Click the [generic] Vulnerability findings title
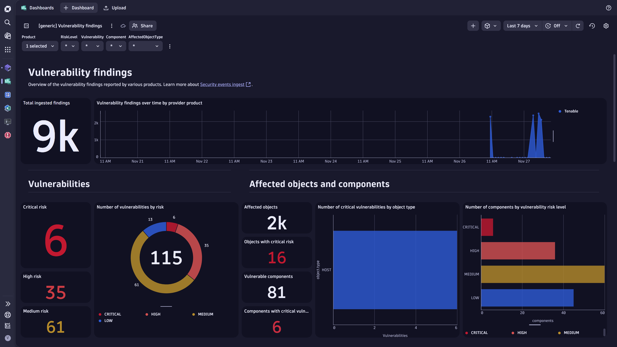Screen dimensions: 617x347 click(70, 26)
